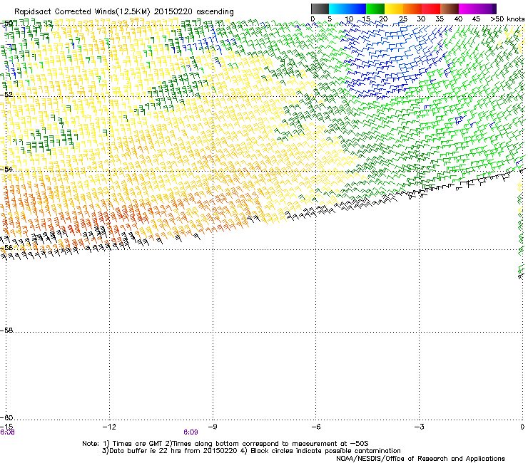Click the blue 10-15 knots legend color
The image size is (528, 463).
(x=357, y=9)
